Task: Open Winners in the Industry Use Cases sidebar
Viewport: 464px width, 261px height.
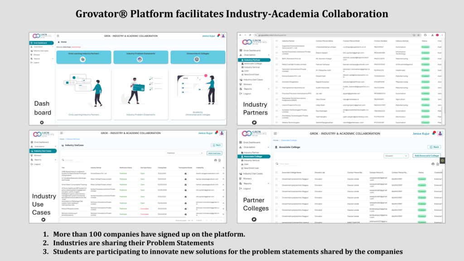Action: (x=38, y=155)
